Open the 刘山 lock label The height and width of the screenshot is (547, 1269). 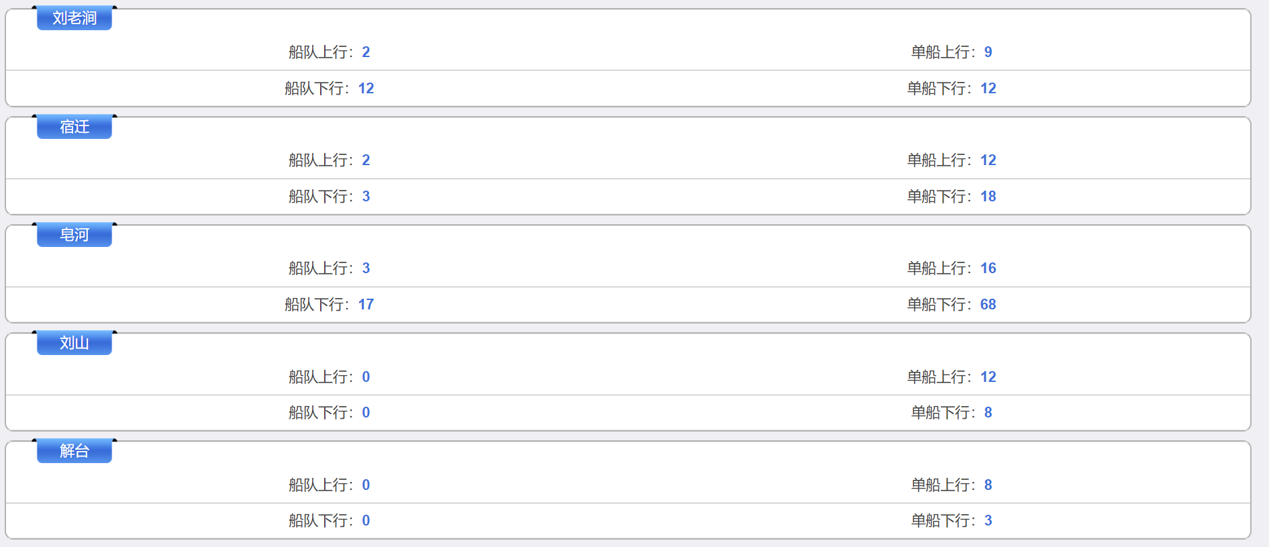pyautogui.click(x=74, y=343)
